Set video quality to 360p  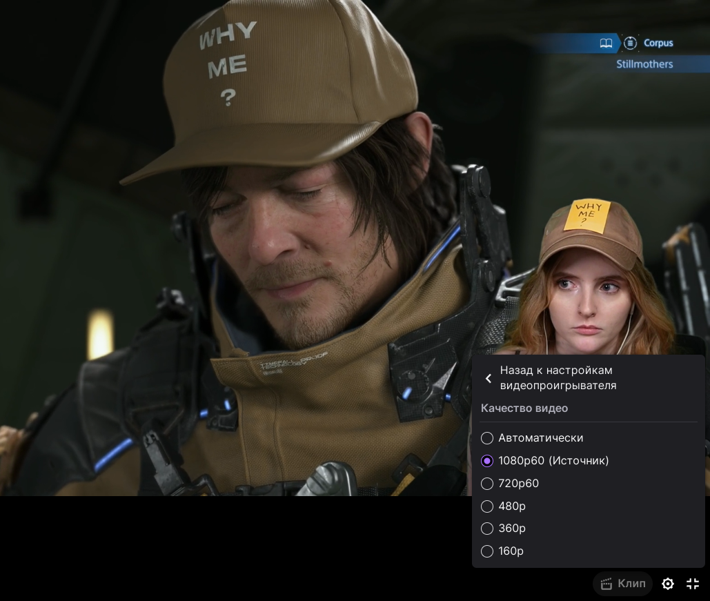pyautogui.click(x=503, y=528)
